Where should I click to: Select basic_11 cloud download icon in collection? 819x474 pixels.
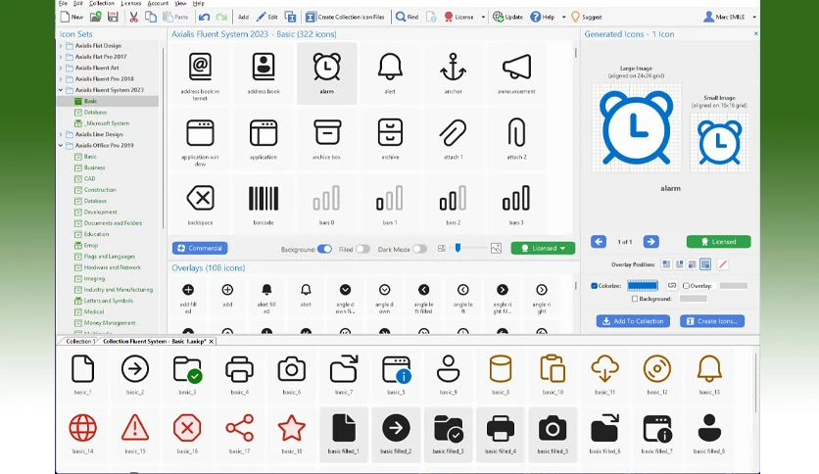pos(604,374)
